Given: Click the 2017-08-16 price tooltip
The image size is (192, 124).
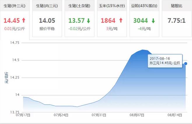Looking at the screenshot, I should click(165, 61).
